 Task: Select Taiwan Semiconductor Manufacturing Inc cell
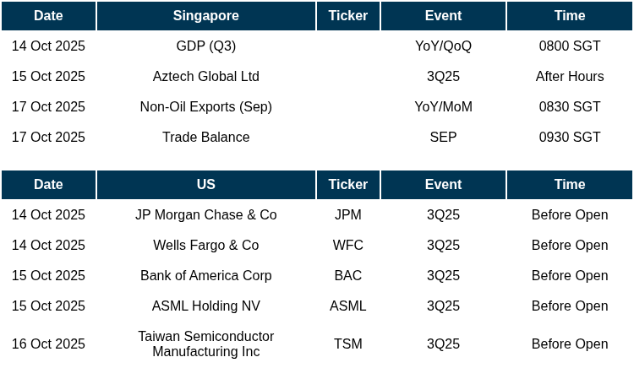205,344
